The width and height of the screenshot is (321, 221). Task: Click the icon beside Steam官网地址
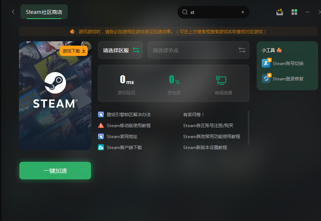point(101,136)
